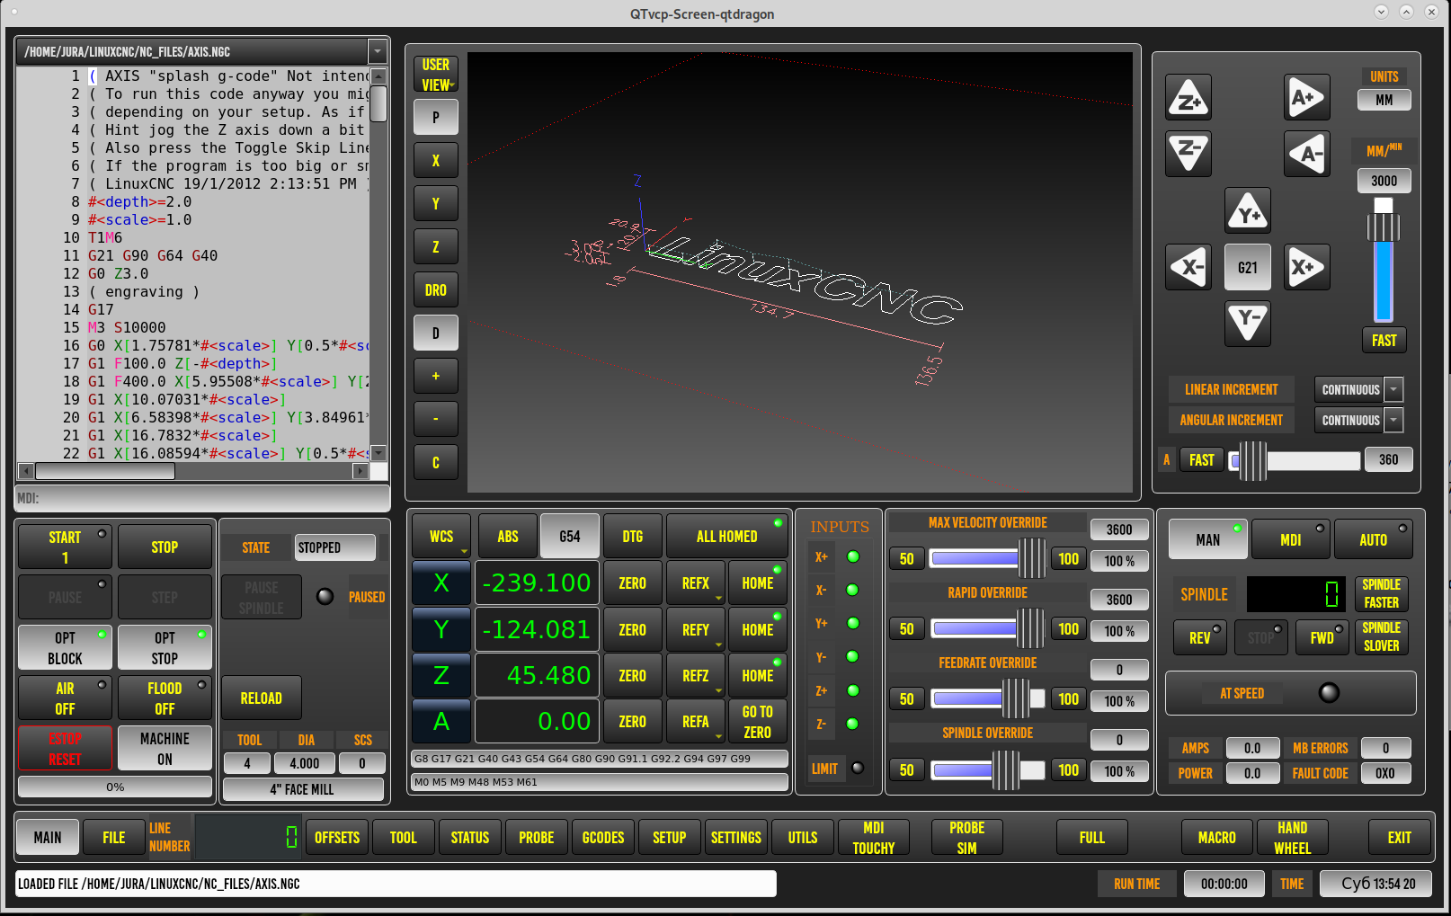Adjust the spindle override slider

[x=987, y=770]
